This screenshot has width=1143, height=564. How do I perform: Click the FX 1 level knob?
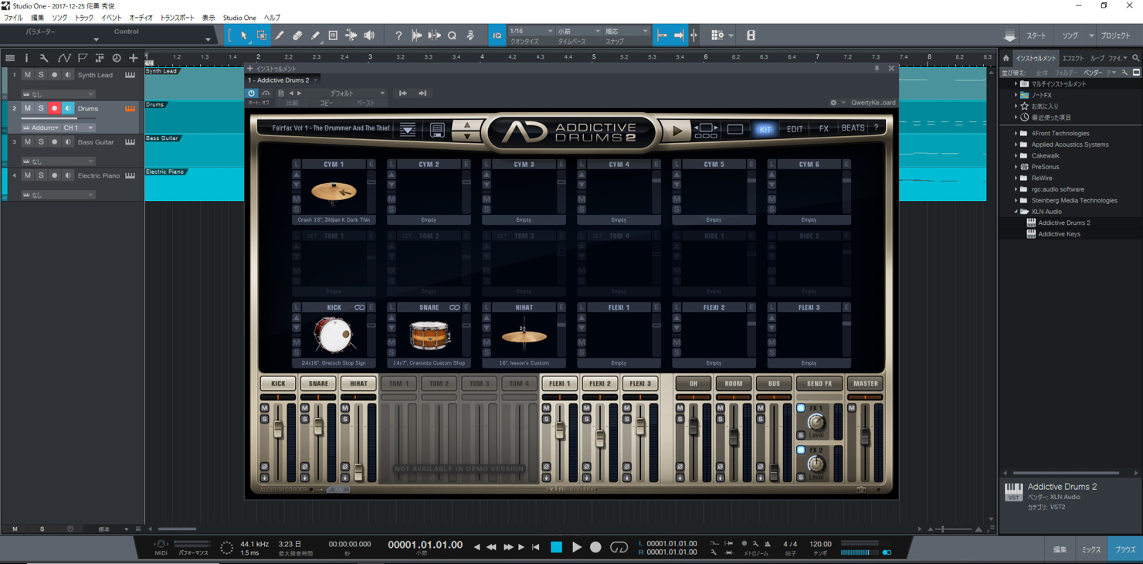[816, 423]
